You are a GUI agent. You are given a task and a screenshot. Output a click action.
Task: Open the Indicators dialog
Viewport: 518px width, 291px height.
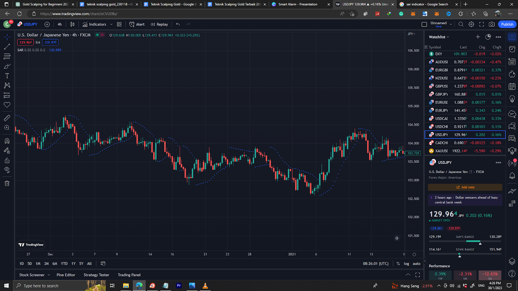pos(94,24)
